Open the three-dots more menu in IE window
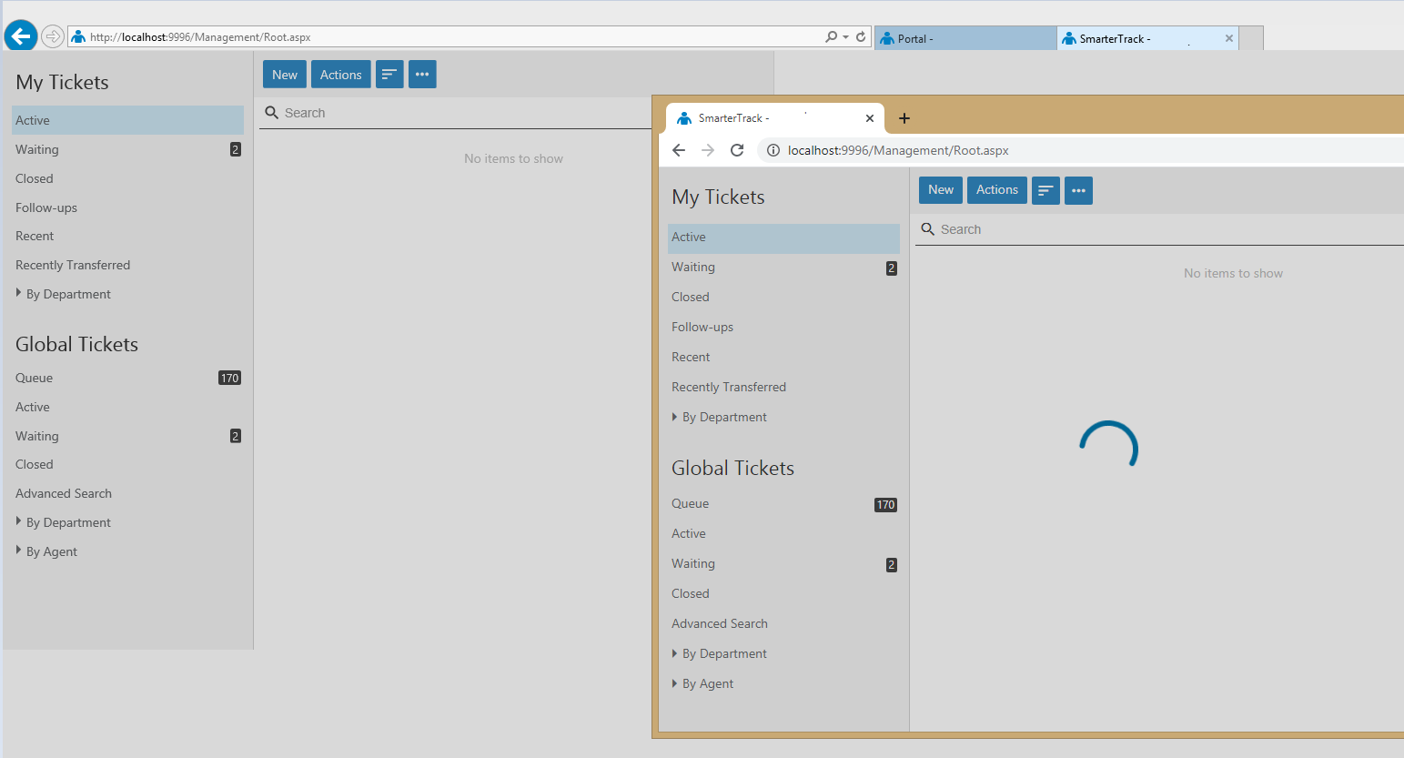 pos(422,75)
